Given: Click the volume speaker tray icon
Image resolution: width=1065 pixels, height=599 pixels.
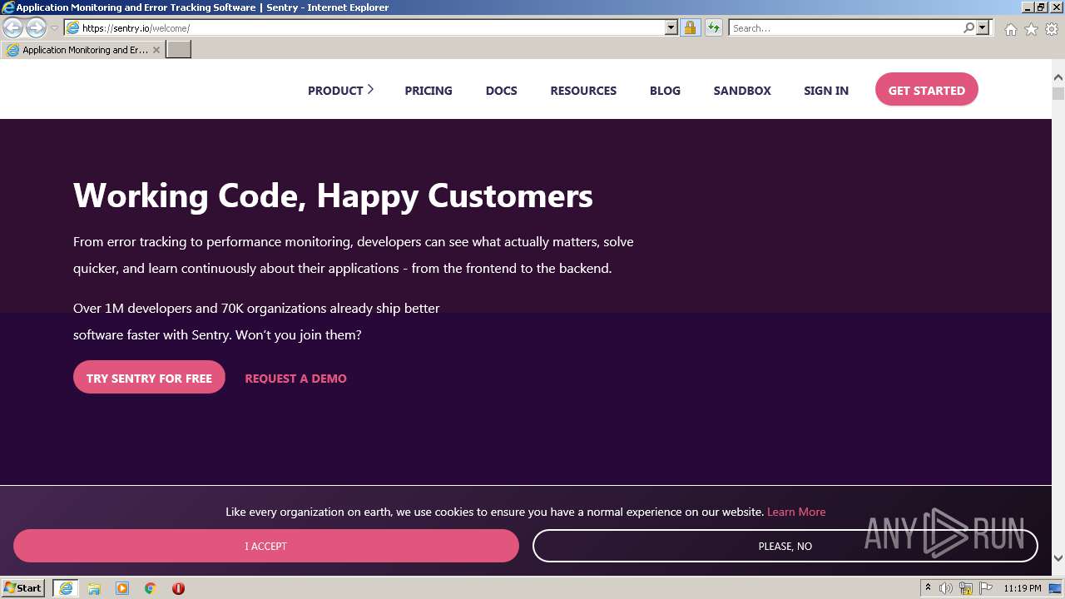Looking at the screenshot, I should point(946,588).
